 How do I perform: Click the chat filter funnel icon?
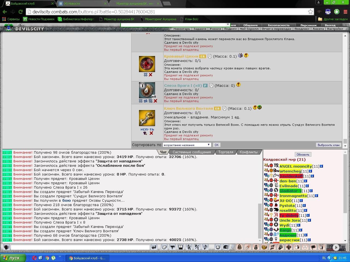172,247
